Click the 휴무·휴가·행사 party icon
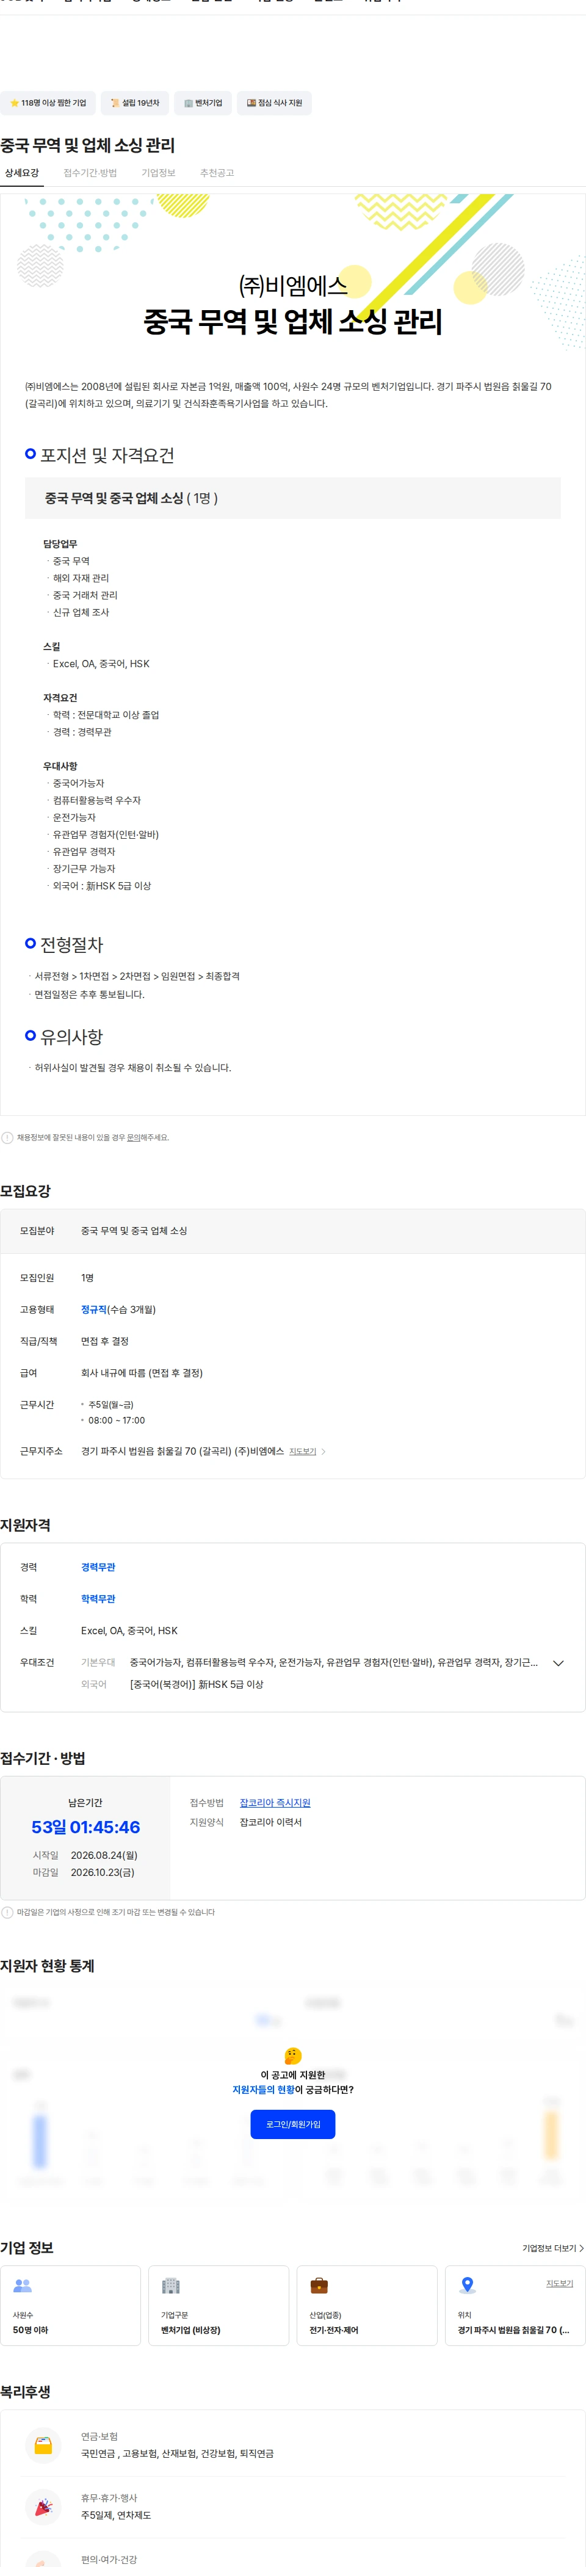 [x=43, y=2506]
